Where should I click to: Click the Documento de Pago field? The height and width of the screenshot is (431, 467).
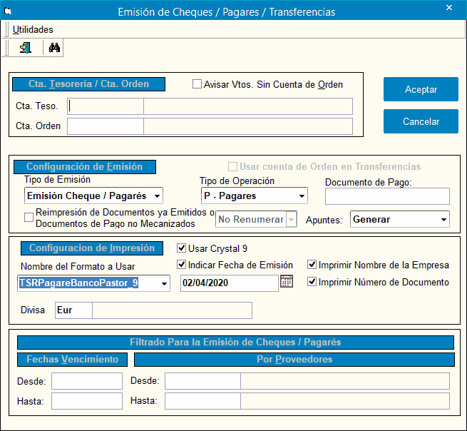(x=387, y=196)
